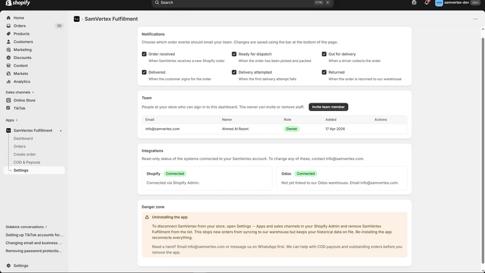Screen dimensions: 485x273
Task: Open the Customers person icon
Action: (x=8, y=42)
